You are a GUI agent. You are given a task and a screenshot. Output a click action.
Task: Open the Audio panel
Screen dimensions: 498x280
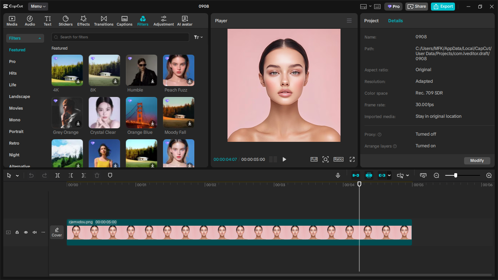pyautogui.click(x=30, y=21)
